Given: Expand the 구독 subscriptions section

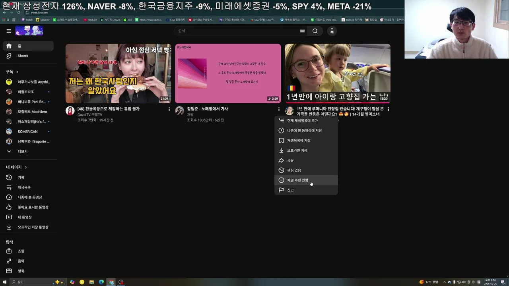Looking at the screenshot, I should tap(12, 71).
